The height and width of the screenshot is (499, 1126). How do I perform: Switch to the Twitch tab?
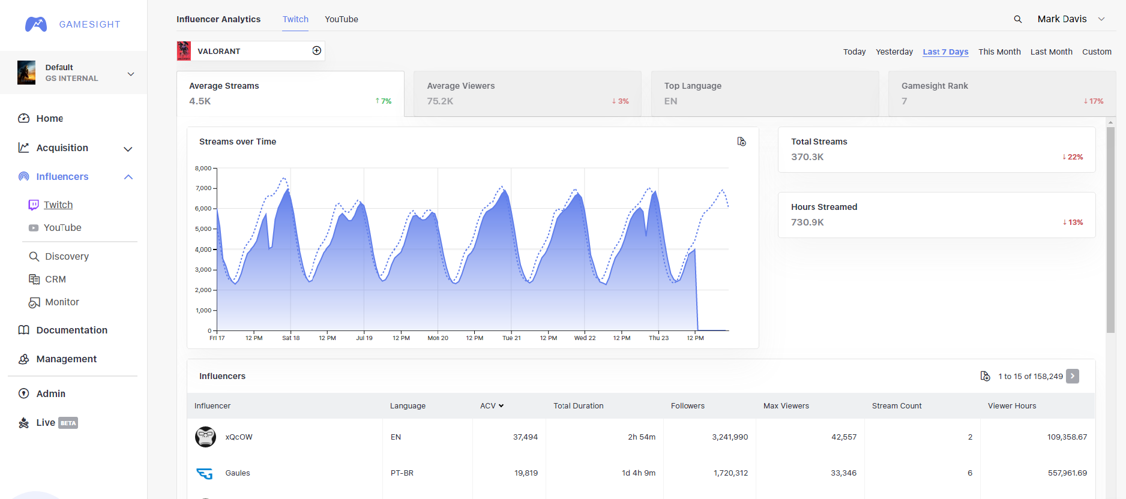tap(295, 19)
